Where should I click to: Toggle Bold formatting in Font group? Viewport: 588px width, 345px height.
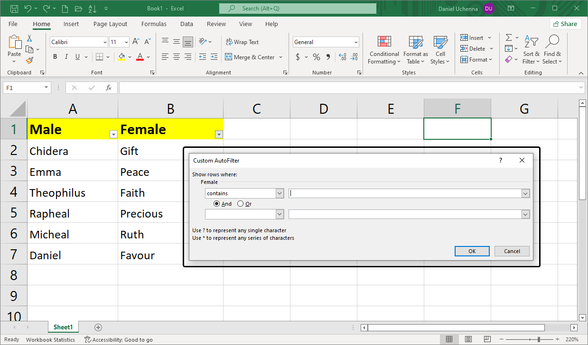click(55, 57)
